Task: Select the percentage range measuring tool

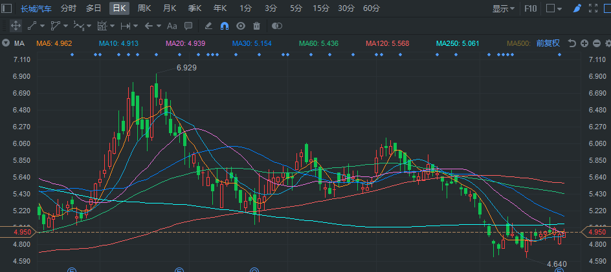Action: coord(102,26)
